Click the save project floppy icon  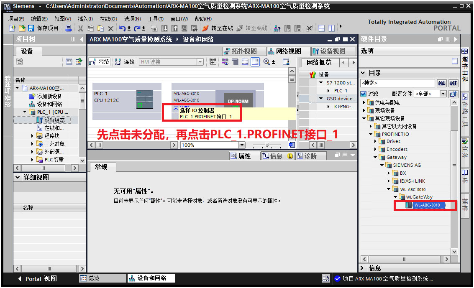point(31,28)
